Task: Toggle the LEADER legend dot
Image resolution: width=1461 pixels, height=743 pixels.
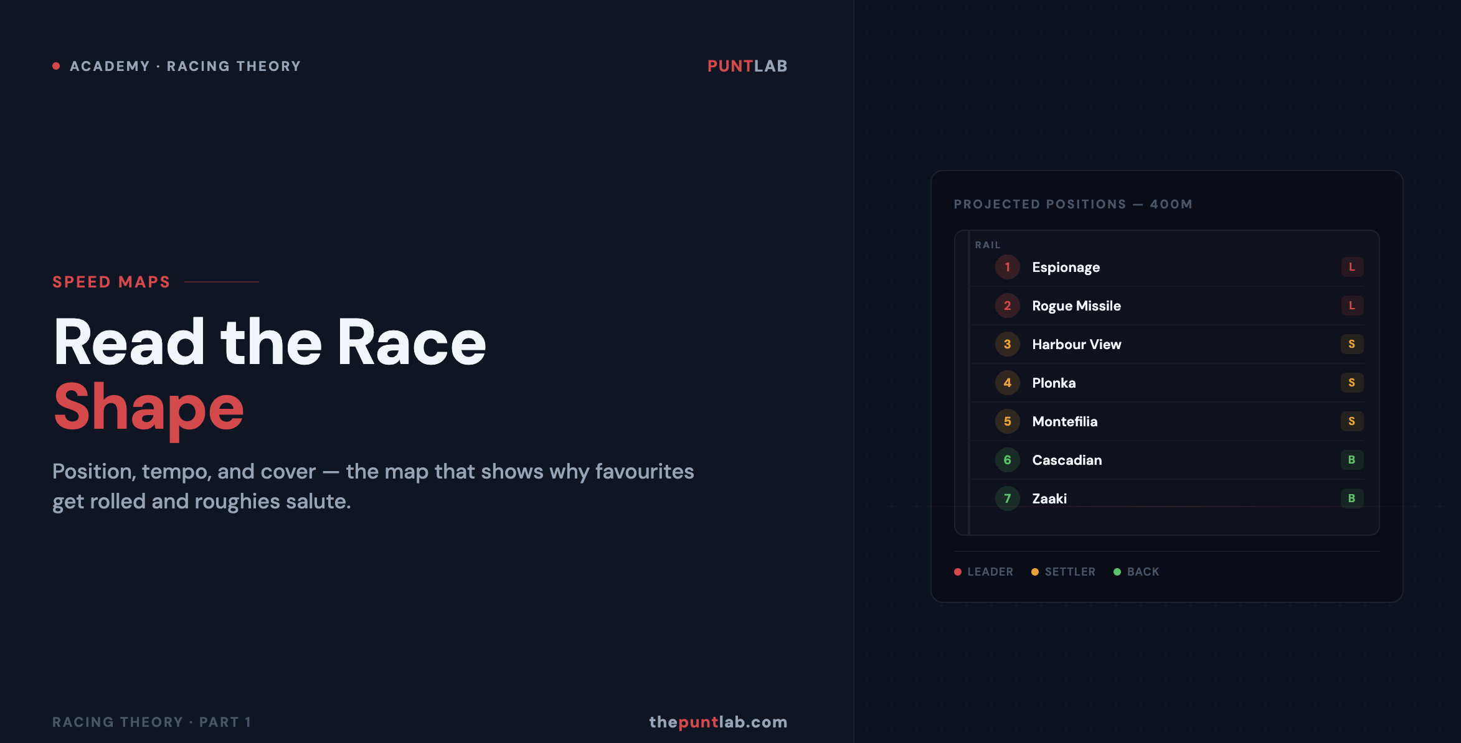Action: click(957, 571)
